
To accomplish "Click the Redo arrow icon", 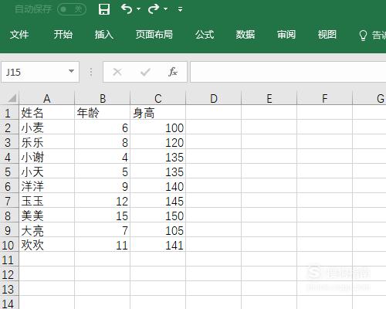I will tap(154, 9).
